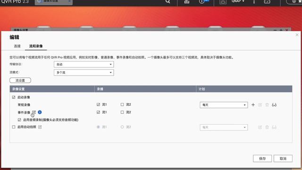
Task: Toggle the 启动录像 checkbox
Action: pyautogui.click(x=14, y=97)
